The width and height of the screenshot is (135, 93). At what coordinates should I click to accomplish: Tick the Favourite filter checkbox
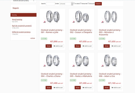(81, 3)
